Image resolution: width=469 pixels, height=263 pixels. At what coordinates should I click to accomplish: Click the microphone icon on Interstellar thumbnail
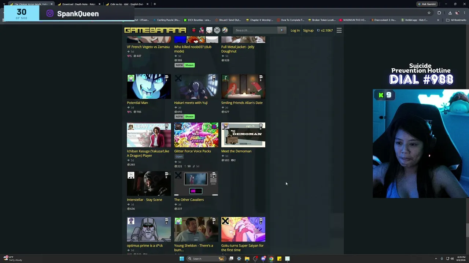[x=167, y=175]
